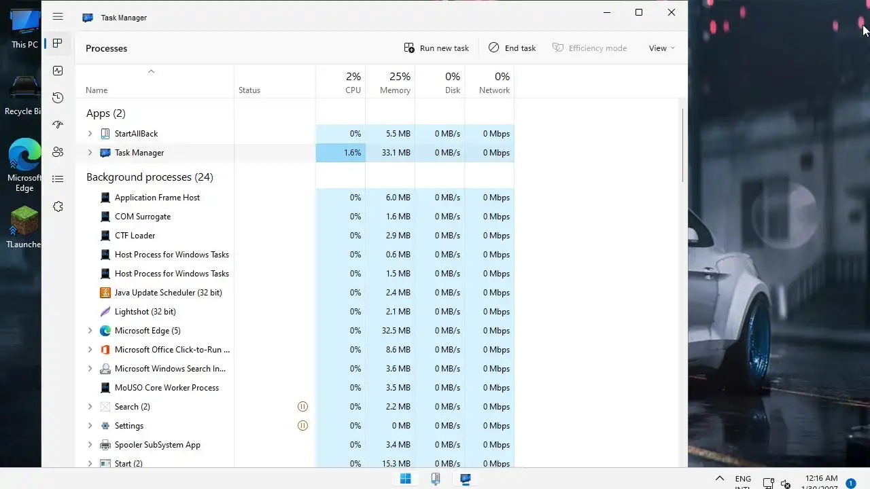Click the Settings gear process icon
Viewport: 870px width, 489px height.
tap(105, 426)
